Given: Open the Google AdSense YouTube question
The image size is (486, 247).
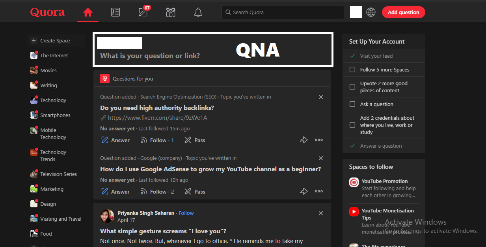Looking at the screenshot, I should coord(210,169).
